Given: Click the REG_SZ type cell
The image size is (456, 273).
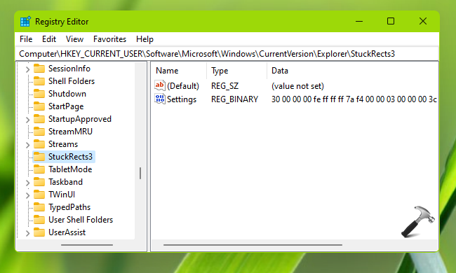Looking at the screenshot, I should coord(224,86).
